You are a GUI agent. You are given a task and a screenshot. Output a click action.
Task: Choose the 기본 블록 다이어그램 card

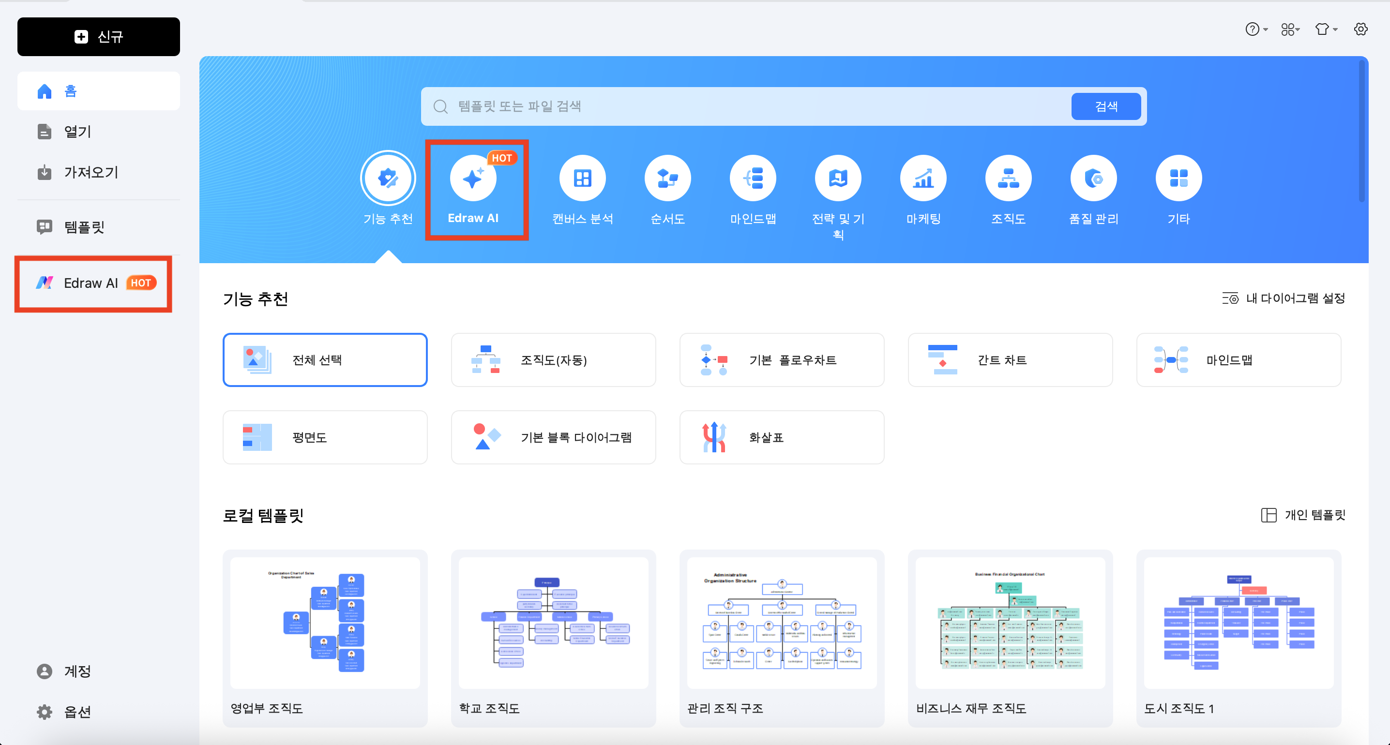(553, 437)
